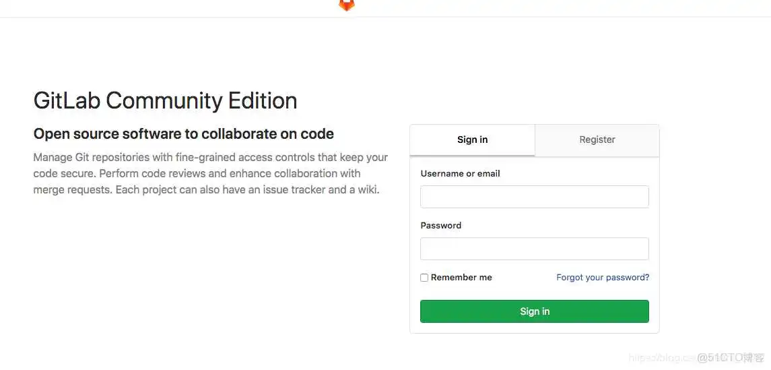Click the GitLab fox logo
The width and height of the screenshot is (771, 370).
tap(346, 5)
